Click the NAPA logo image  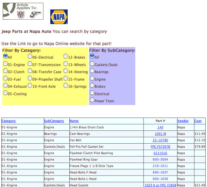[59, 17]
